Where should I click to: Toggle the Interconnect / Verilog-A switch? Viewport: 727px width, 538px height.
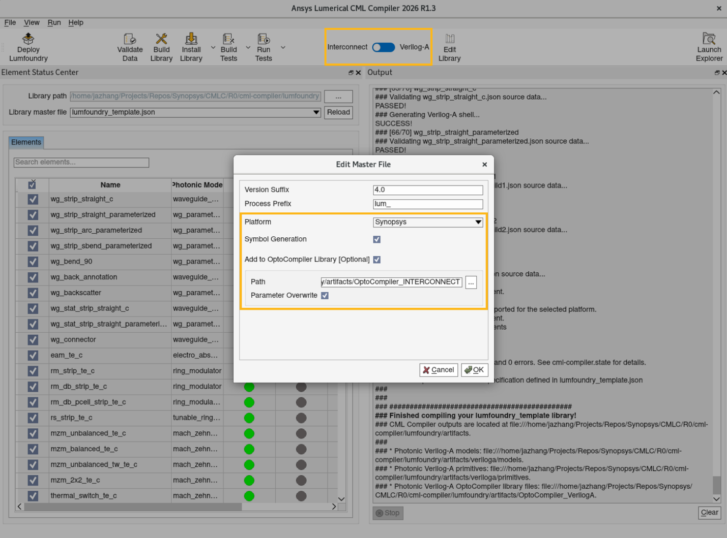[x=383, y=47]
